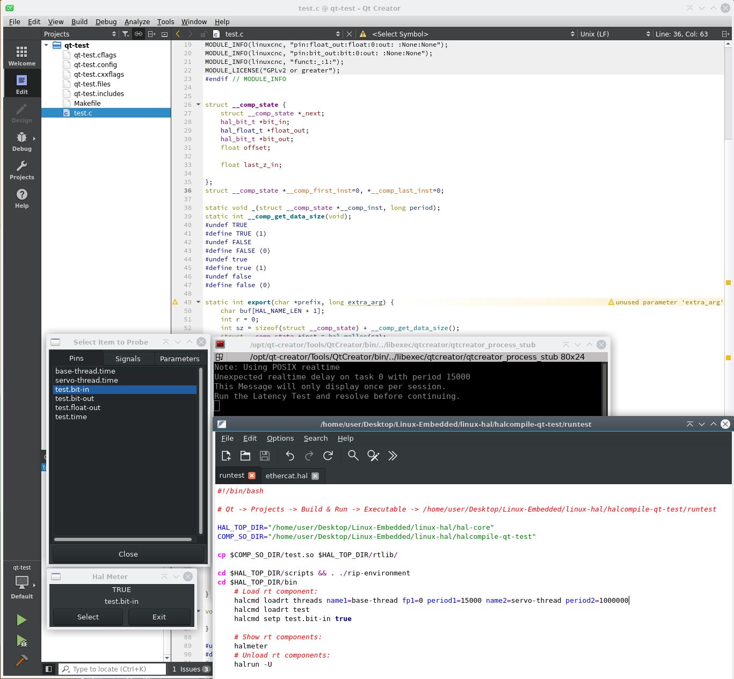This screenshot has width=734, height=679.
Task: Build the project with the hammer icon
Action: pos(21,660)
